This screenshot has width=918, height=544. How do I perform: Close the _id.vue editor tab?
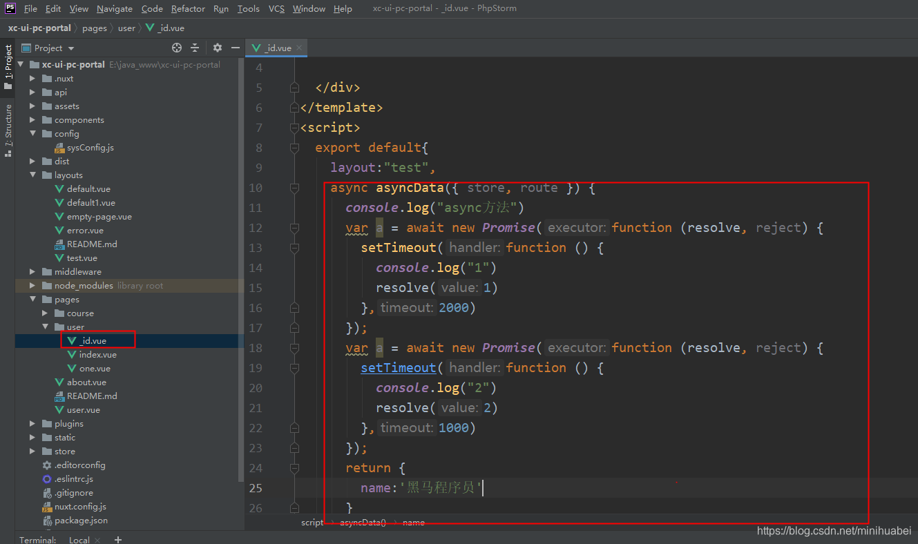pyautogui.click(x=300, y=48)
